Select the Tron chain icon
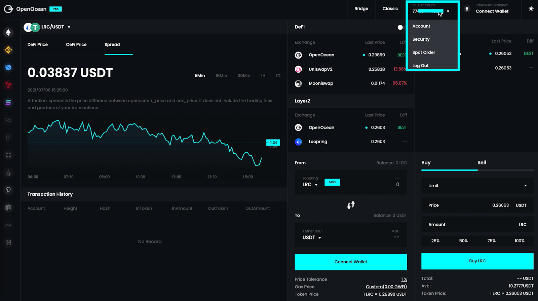The image size is (538, 301). point(8,85)
